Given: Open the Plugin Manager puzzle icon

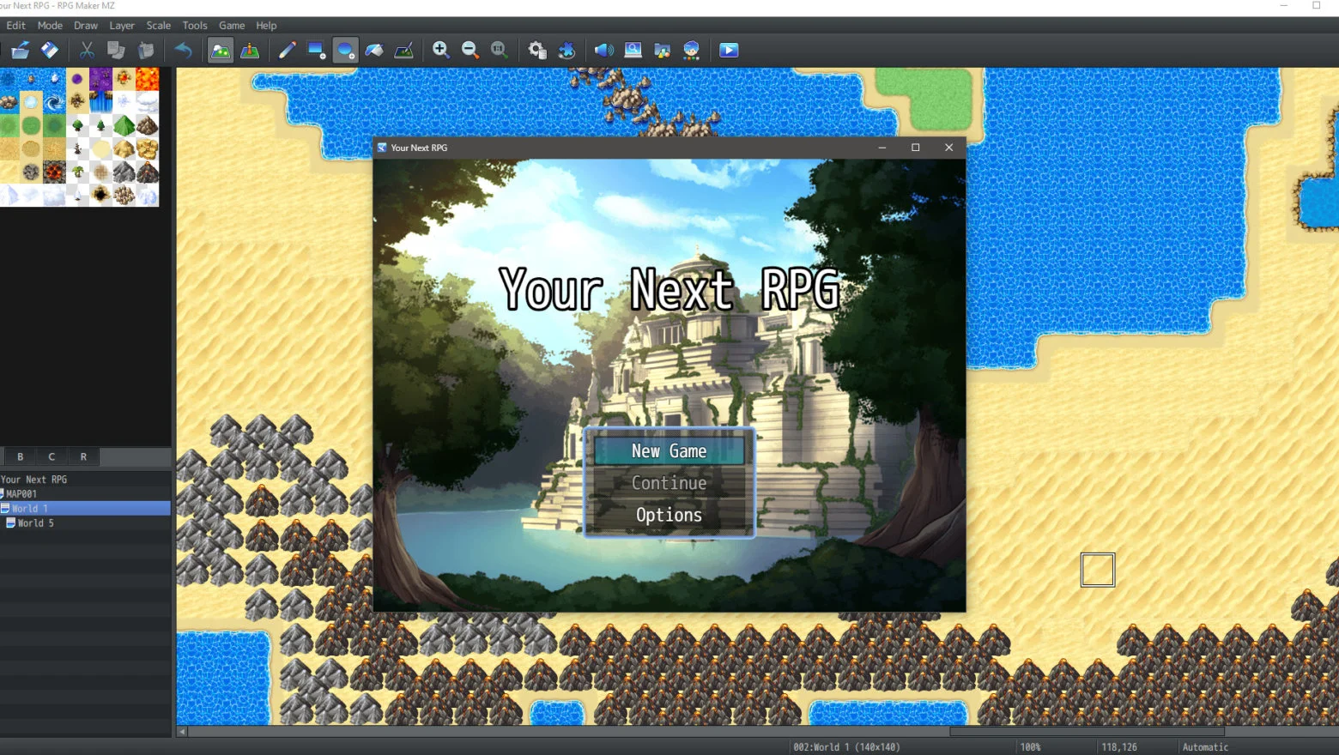Looking at the screenshot, I should 566,50.
